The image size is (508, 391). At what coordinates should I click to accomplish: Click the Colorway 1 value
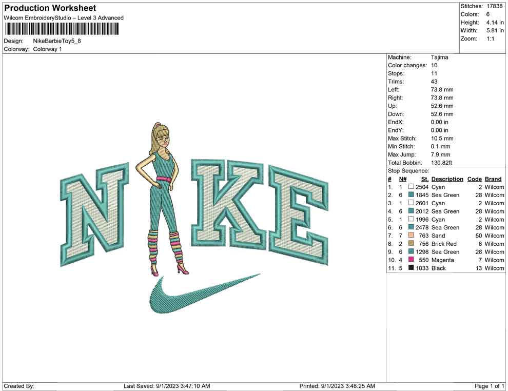(47, 49)
